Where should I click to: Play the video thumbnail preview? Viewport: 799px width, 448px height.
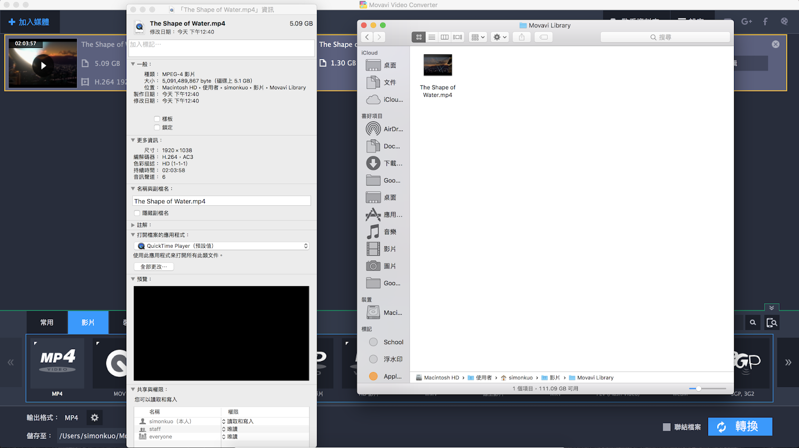(x=43, y=65)
